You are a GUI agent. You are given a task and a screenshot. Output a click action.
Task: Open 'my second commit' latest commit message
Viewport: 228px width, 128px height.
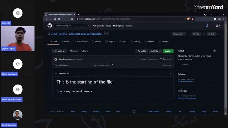[74, 59]
